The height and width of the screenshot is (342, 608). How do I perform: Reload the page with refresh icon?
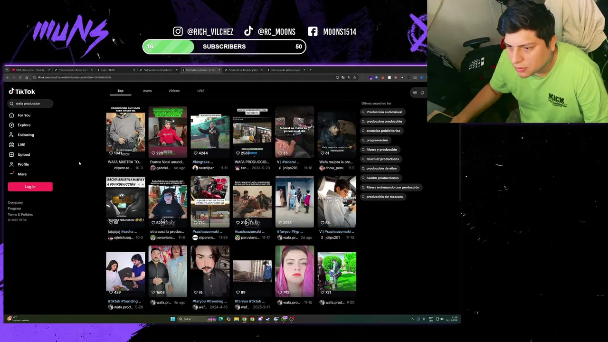(x=20, y=77)
